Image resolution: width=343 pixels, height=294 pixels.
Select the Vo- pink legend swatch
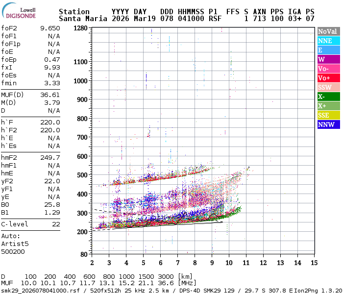click(329, 69)
